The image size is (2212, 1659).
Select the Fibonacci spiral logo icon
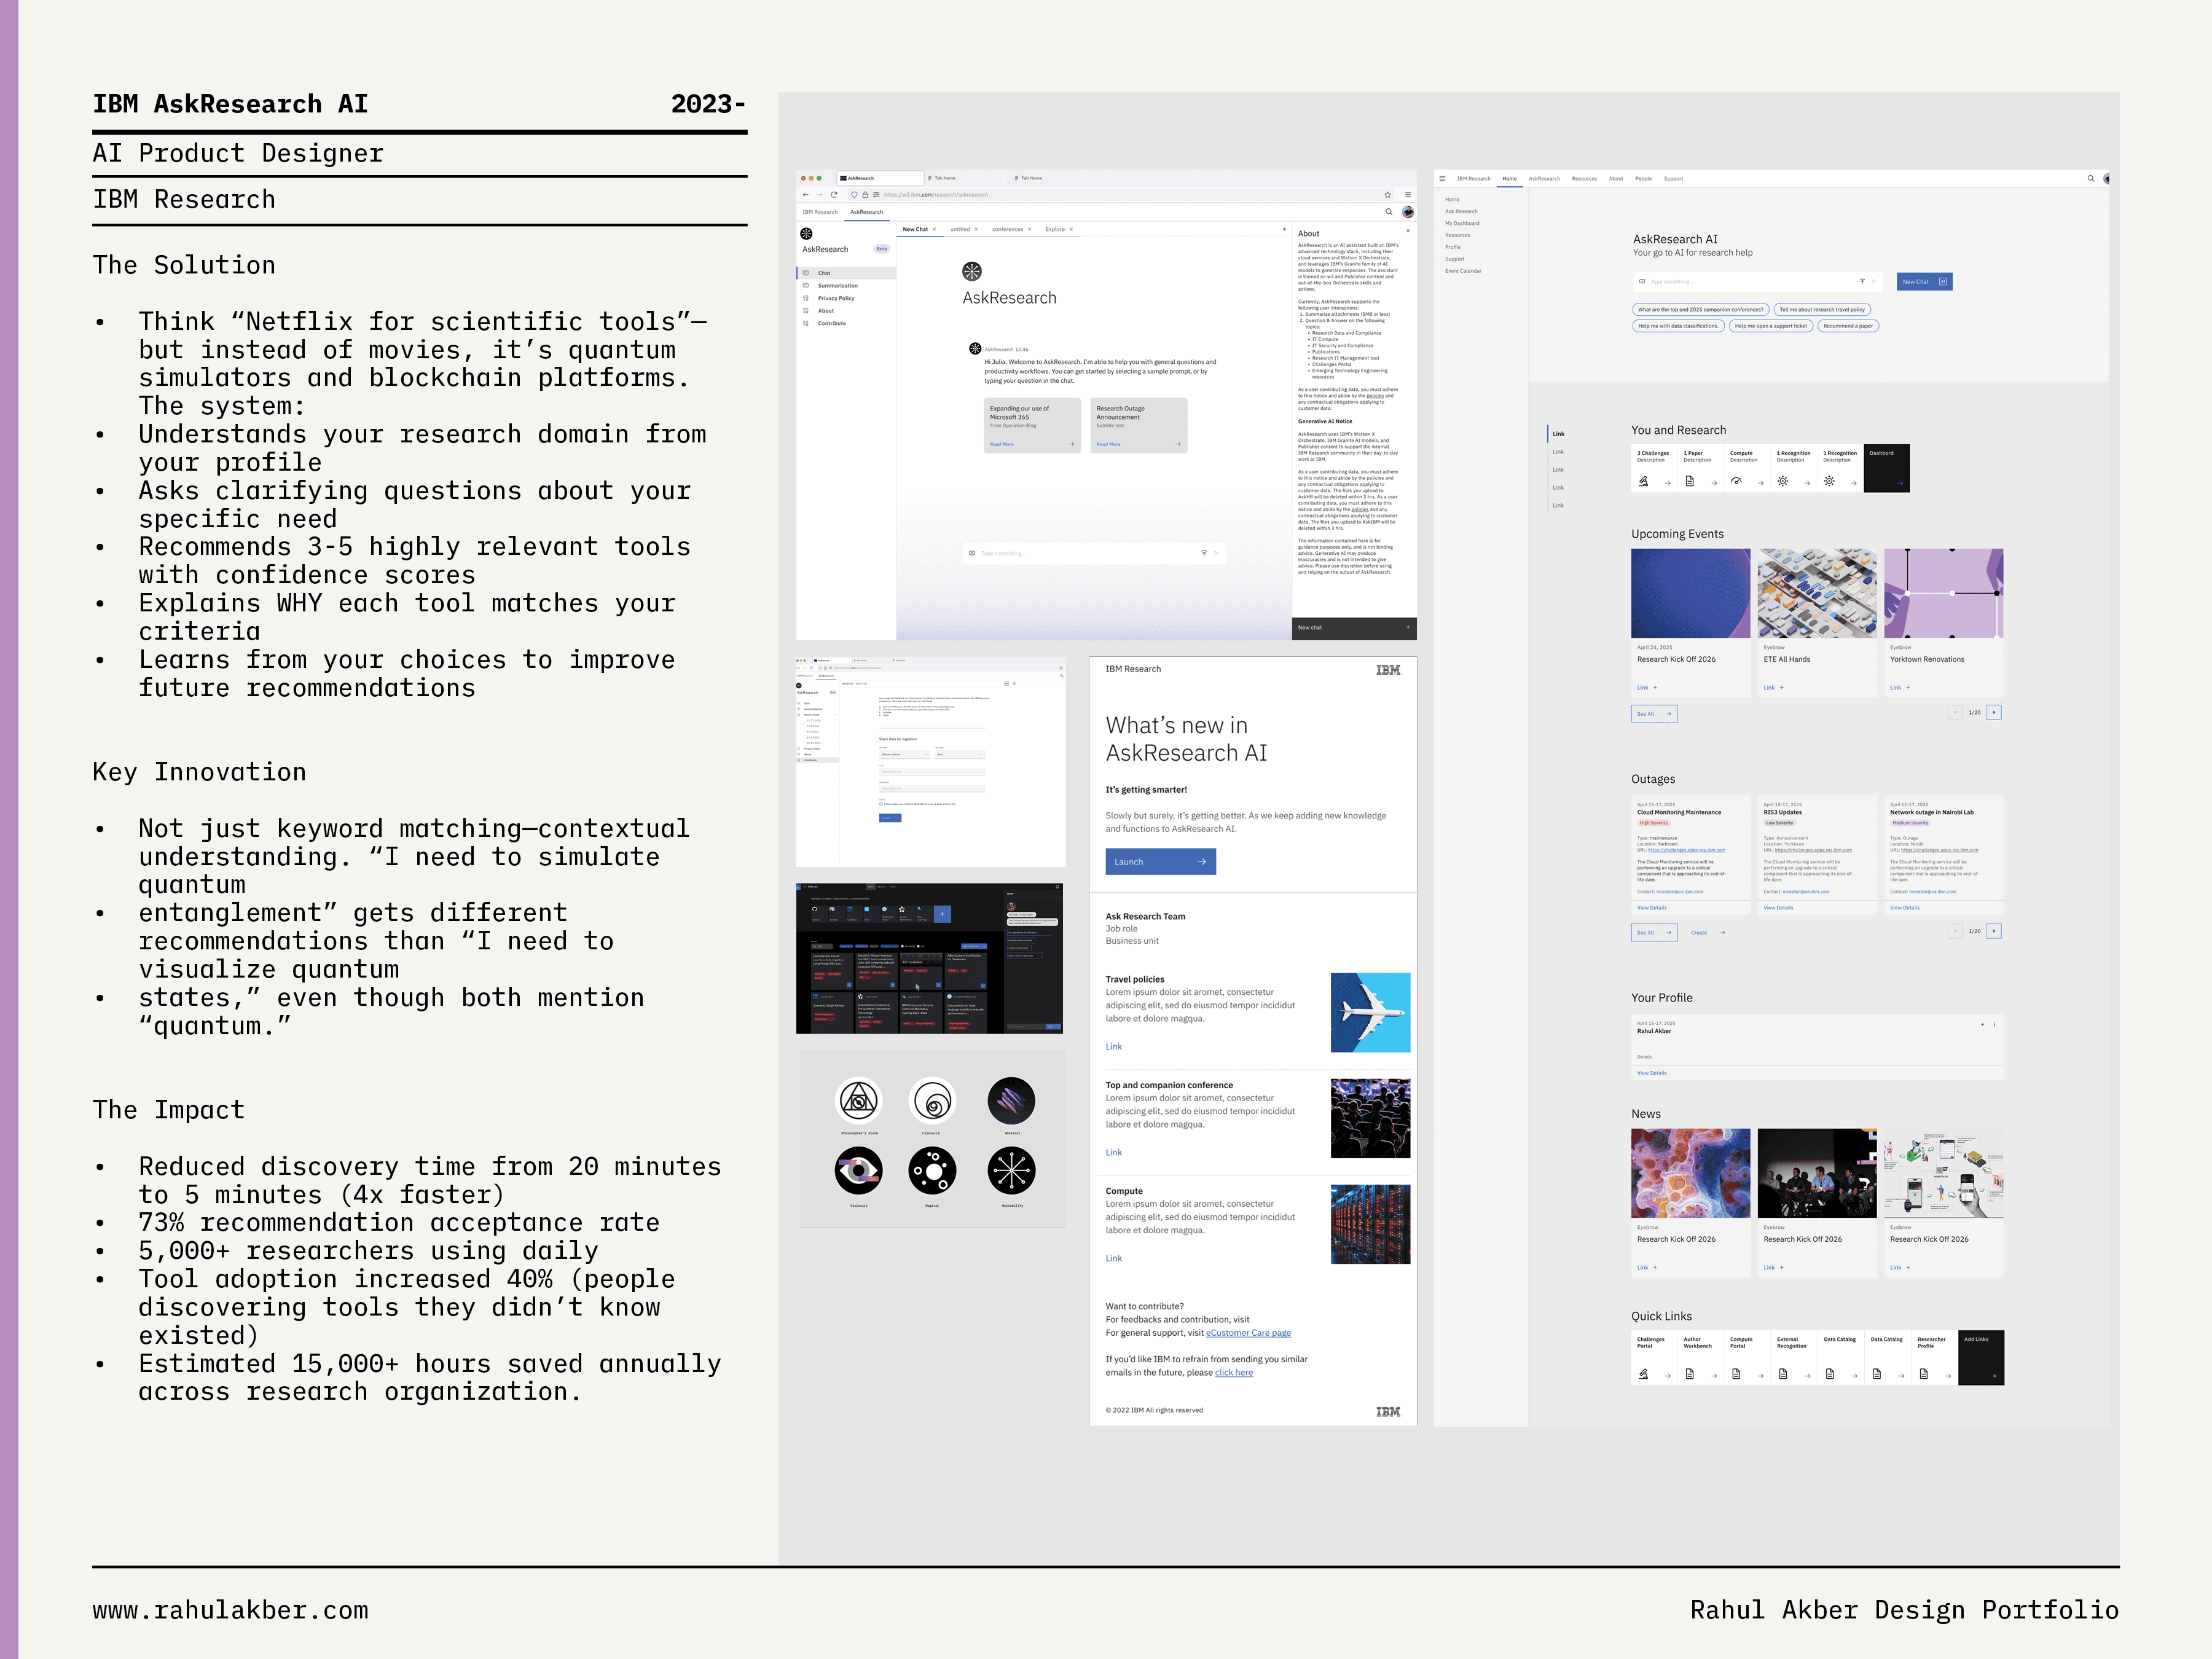point(932,1101)
